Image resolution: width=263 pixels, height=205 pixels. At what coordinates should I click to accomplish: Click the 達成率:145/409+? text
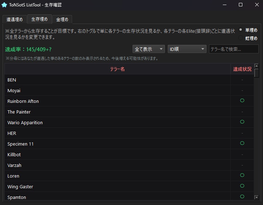click(28, 49)
